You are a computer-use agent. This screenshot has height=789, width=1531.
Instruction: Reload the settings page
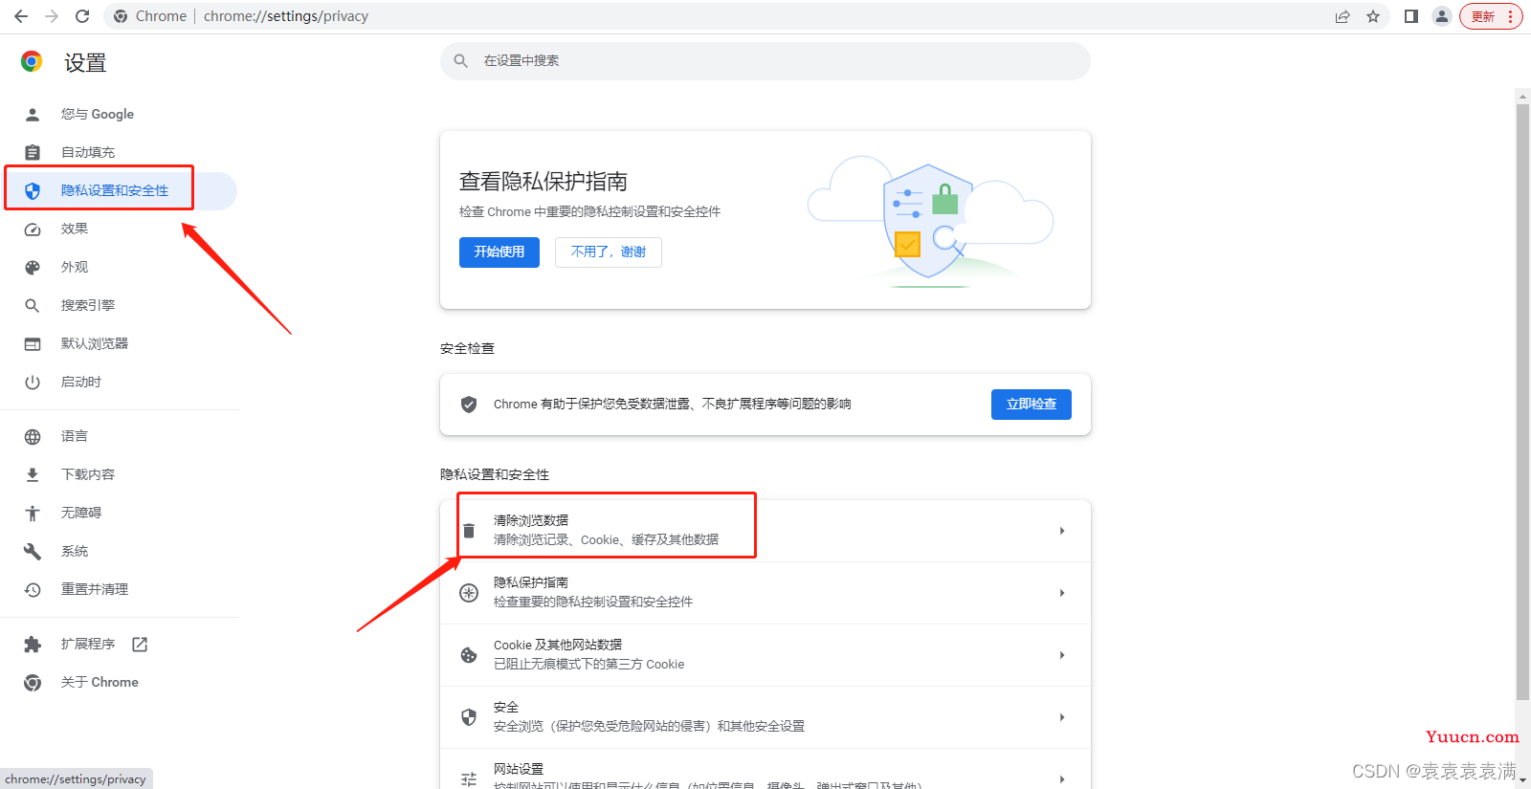[x=82, y=16]
